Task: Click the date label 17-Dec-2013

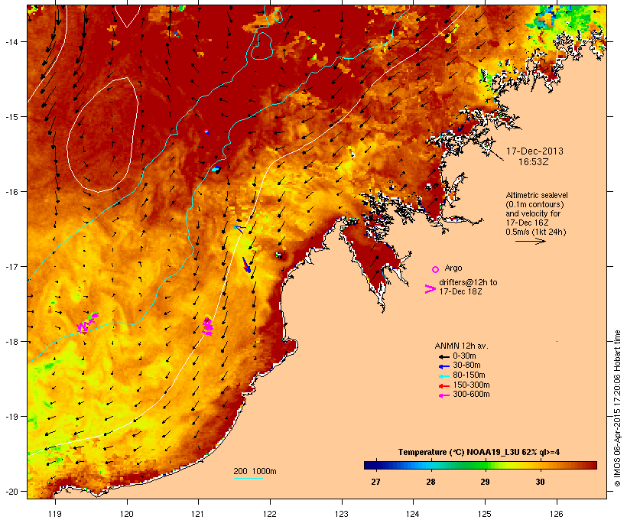Action: click(x=534, y=151)
